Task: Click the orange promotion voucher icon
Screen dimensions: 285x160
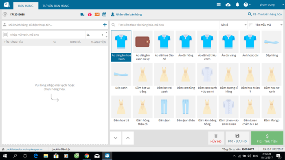Action: click(97, 14)
